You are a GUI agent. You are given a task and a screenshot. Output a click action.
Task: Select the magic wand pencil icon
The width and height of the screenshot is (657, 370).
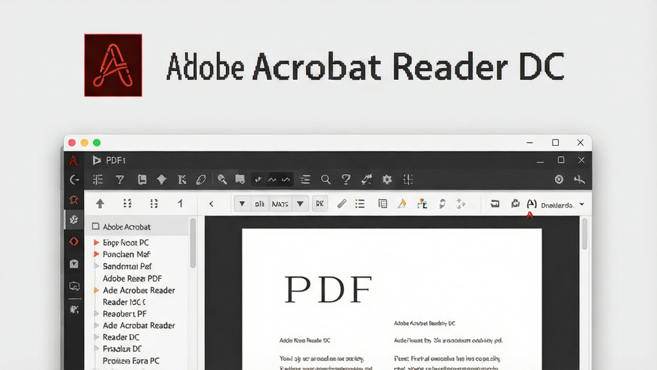point(366,180)
